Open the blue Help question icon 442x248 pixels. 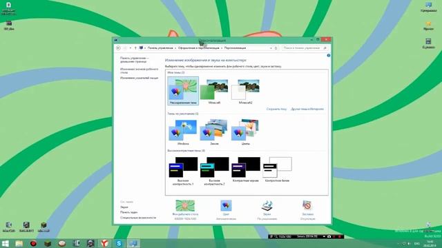pyautogui.click(x=329, y=55)
